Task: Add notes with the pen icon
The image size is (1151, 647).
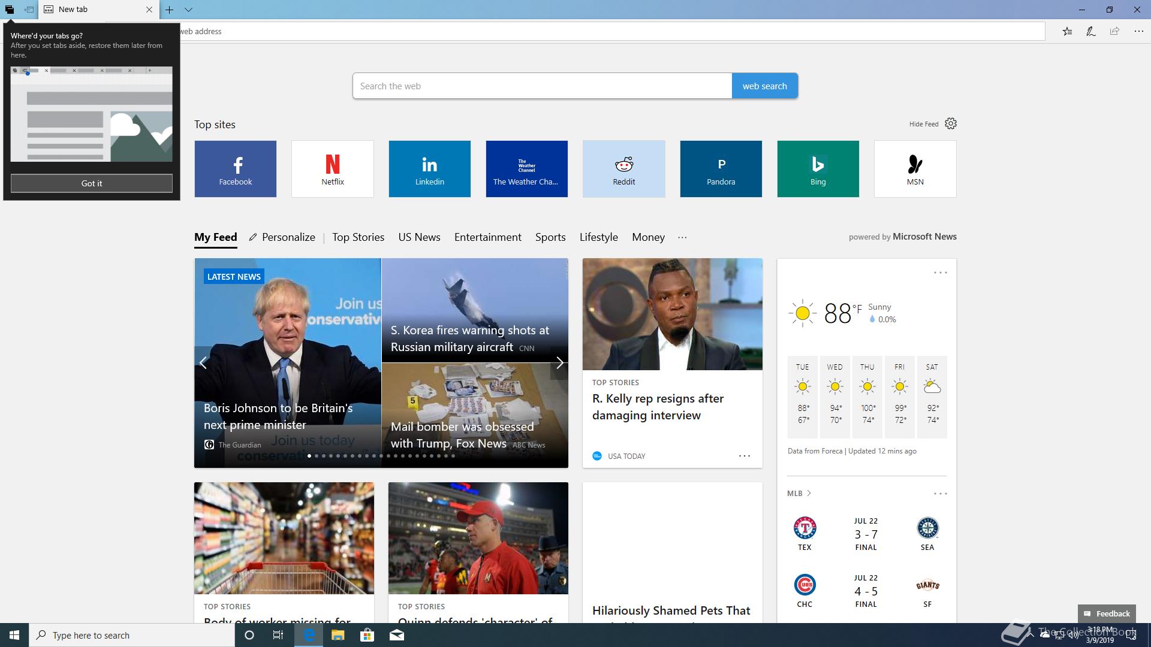Action: tap(1091, 31)
